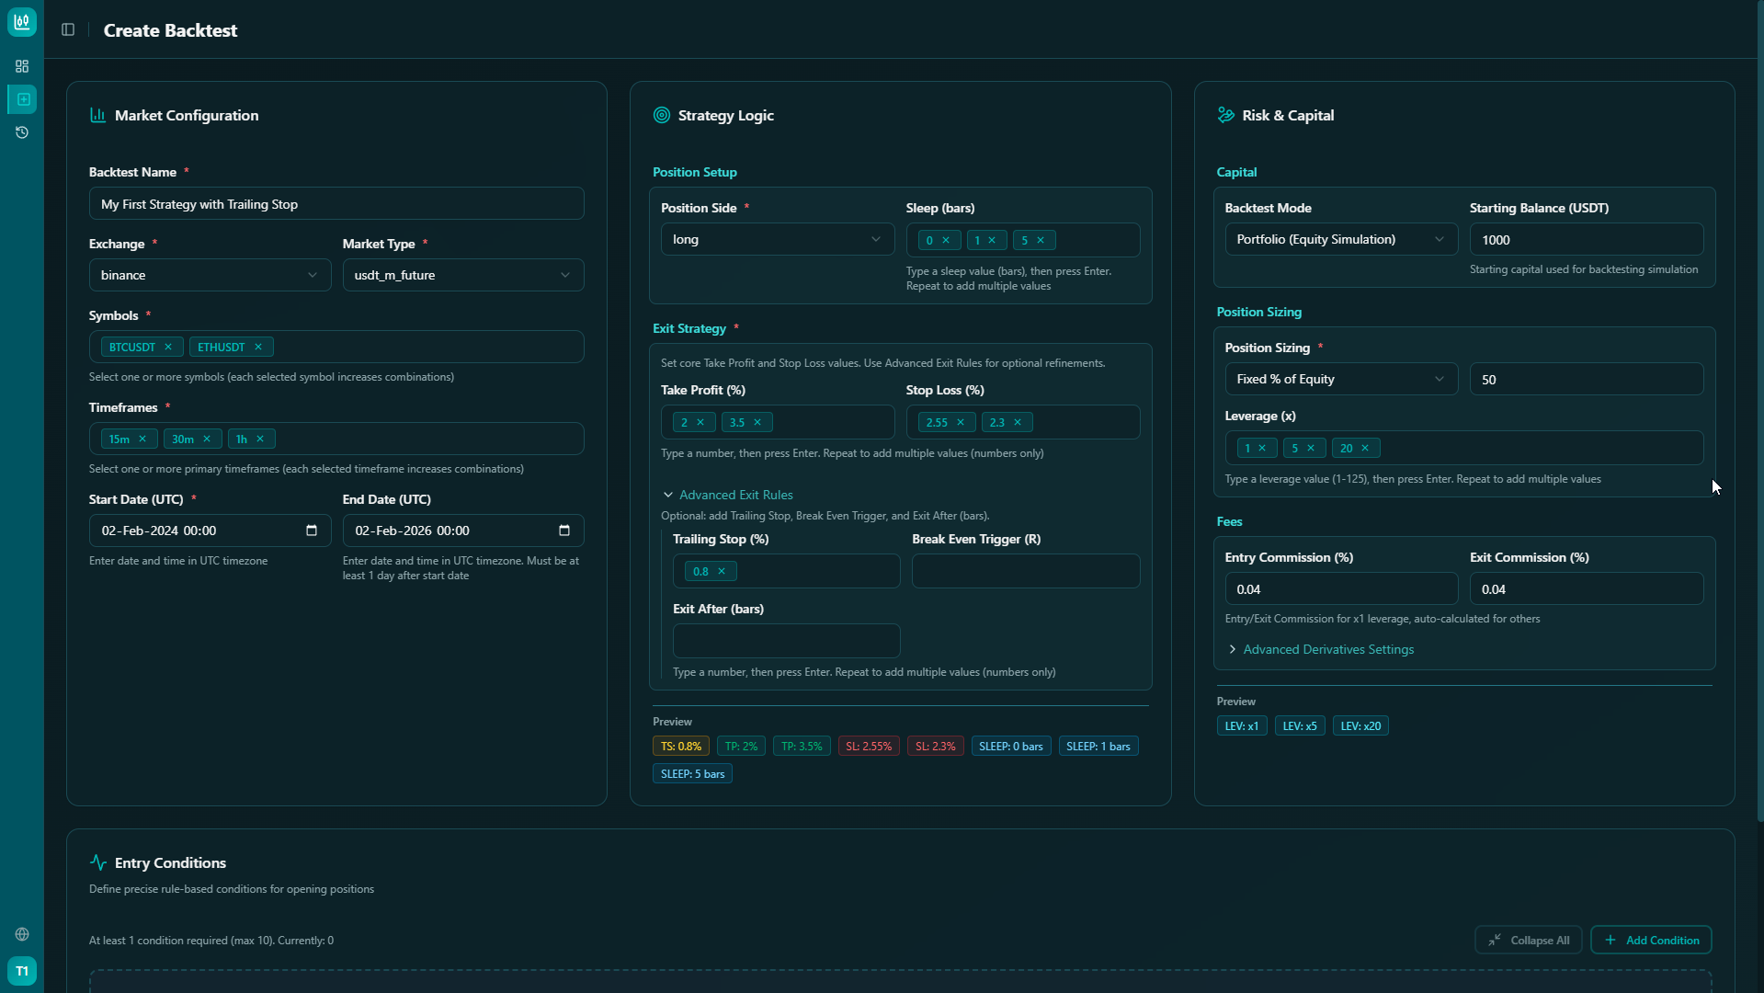
Task: Open the Backtest Mode dropdown
Action: (x=1341, y=239)
